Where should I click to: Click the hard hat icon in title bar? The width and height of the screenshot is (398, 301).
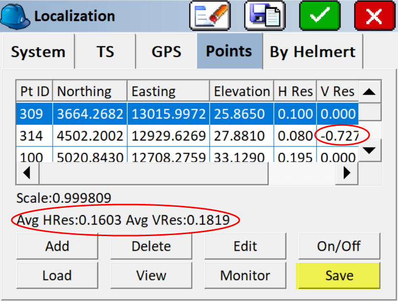point(16,16)
